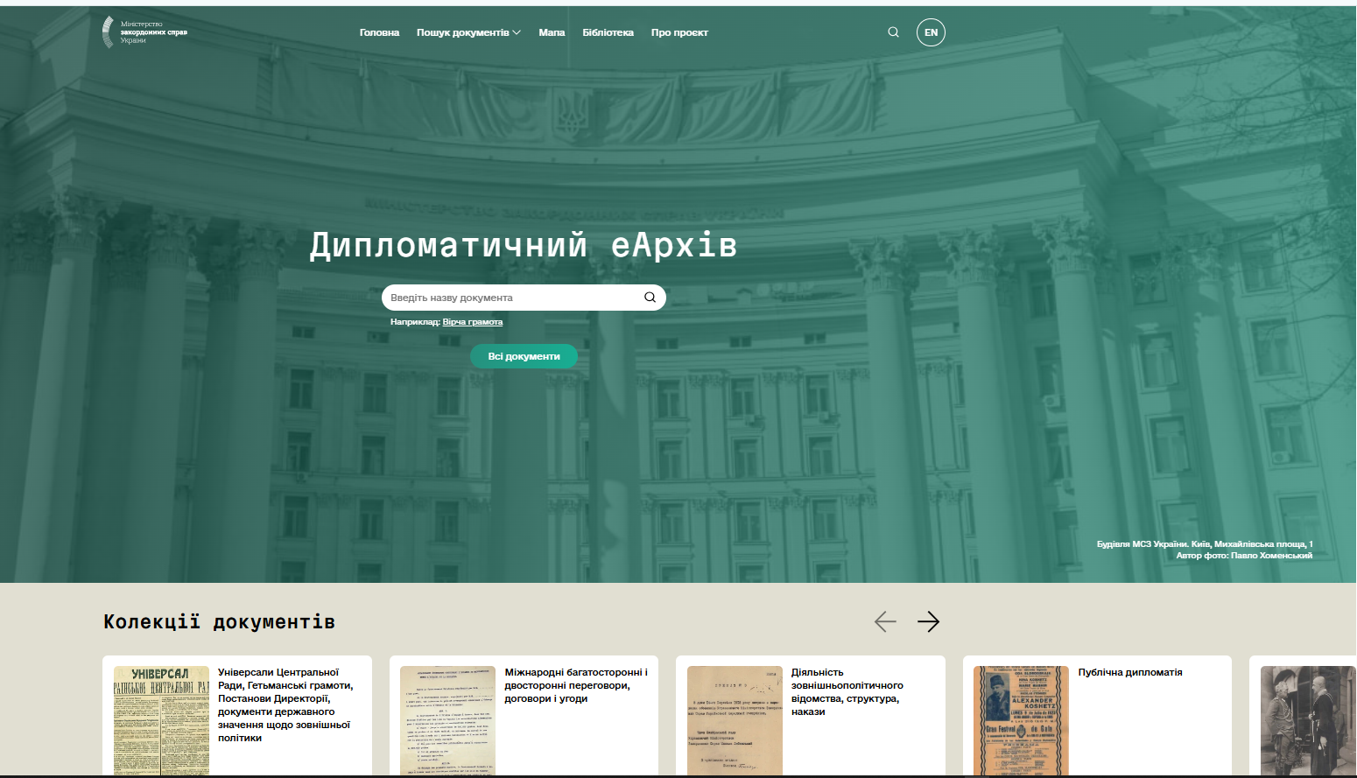Click the magnifier inside the search bar
This screenshot has height=778, width=1357.
coord(650,297)
